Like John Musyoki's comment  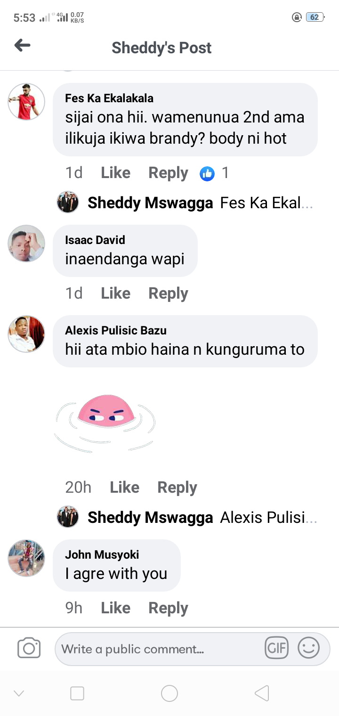(115, 608)
